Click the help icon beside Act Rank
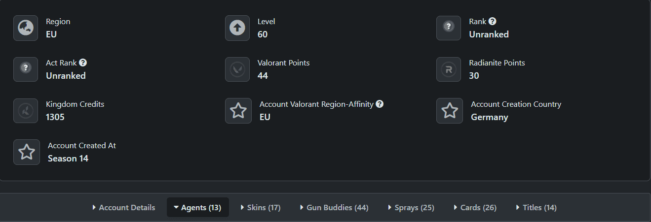 tap(83, 63)
